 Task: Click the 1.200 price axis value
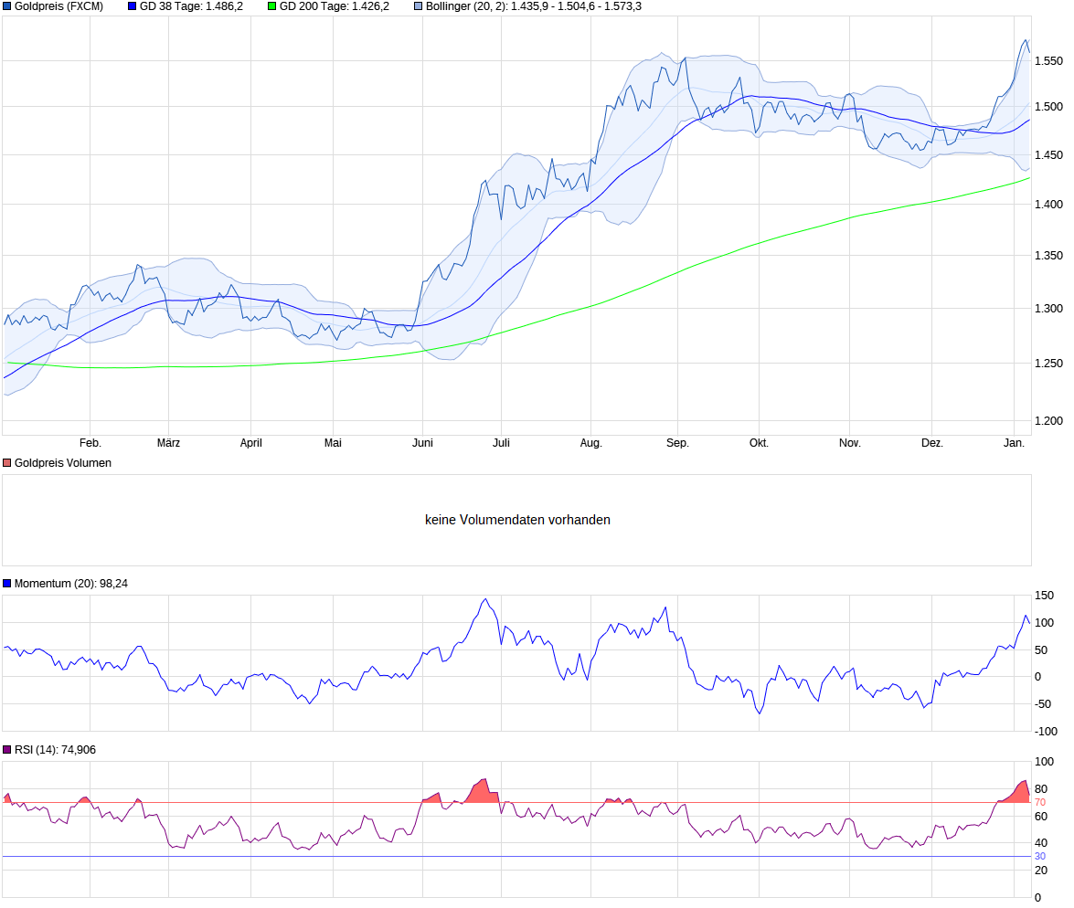(1048, 421)
